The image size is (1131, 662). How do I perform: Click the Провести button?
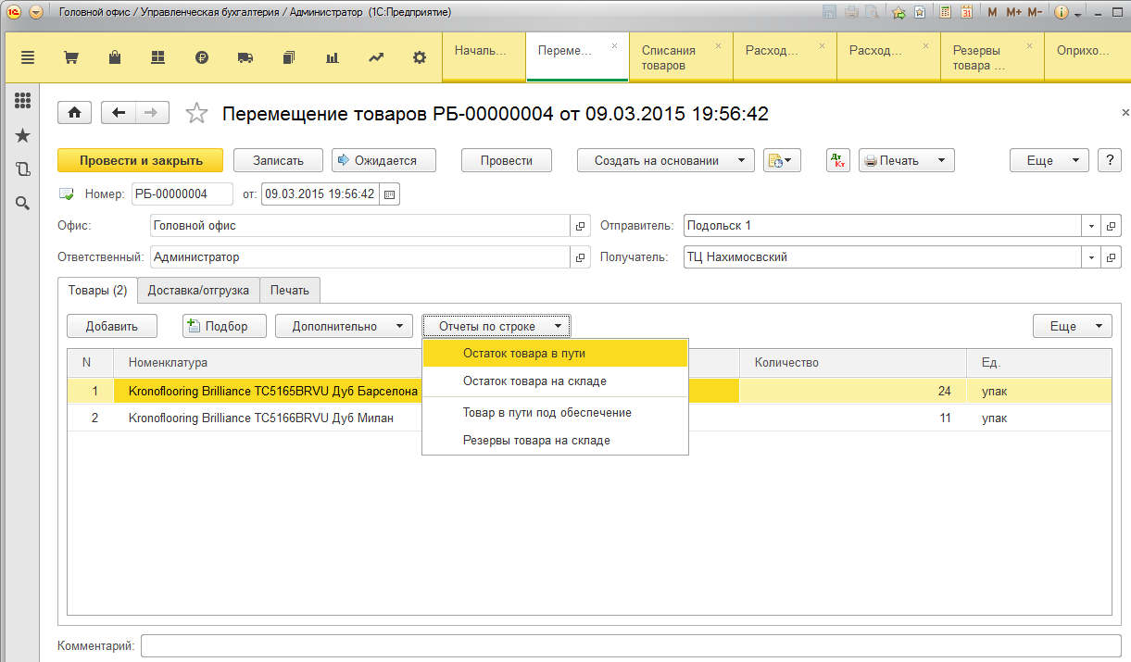coord(507,160)
